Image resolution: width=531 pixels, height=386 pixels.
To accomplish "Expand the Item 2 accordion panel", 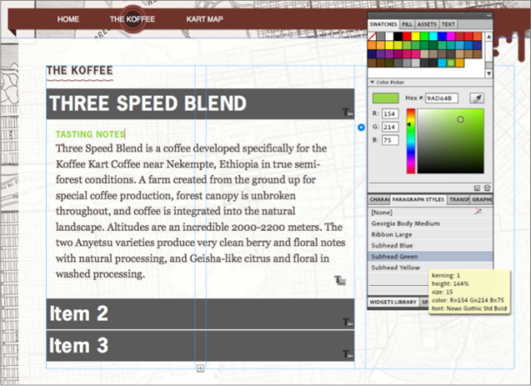I will pos(200,314).
